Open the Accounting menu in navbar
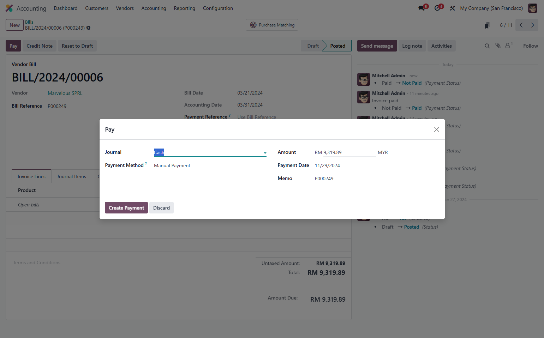Viewport: 544px width, 338px height. pos(154,8)
